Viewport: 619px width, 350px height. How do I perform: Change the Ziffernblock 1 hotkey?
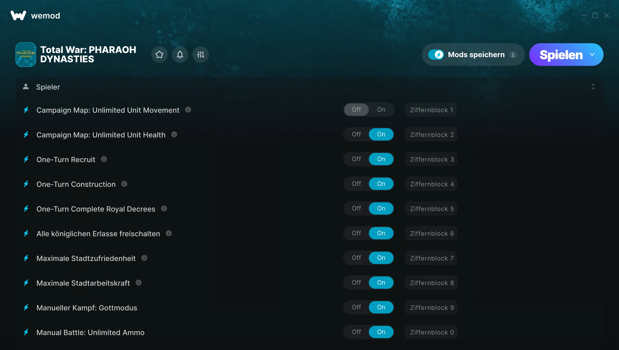click(x=431, y=110)
